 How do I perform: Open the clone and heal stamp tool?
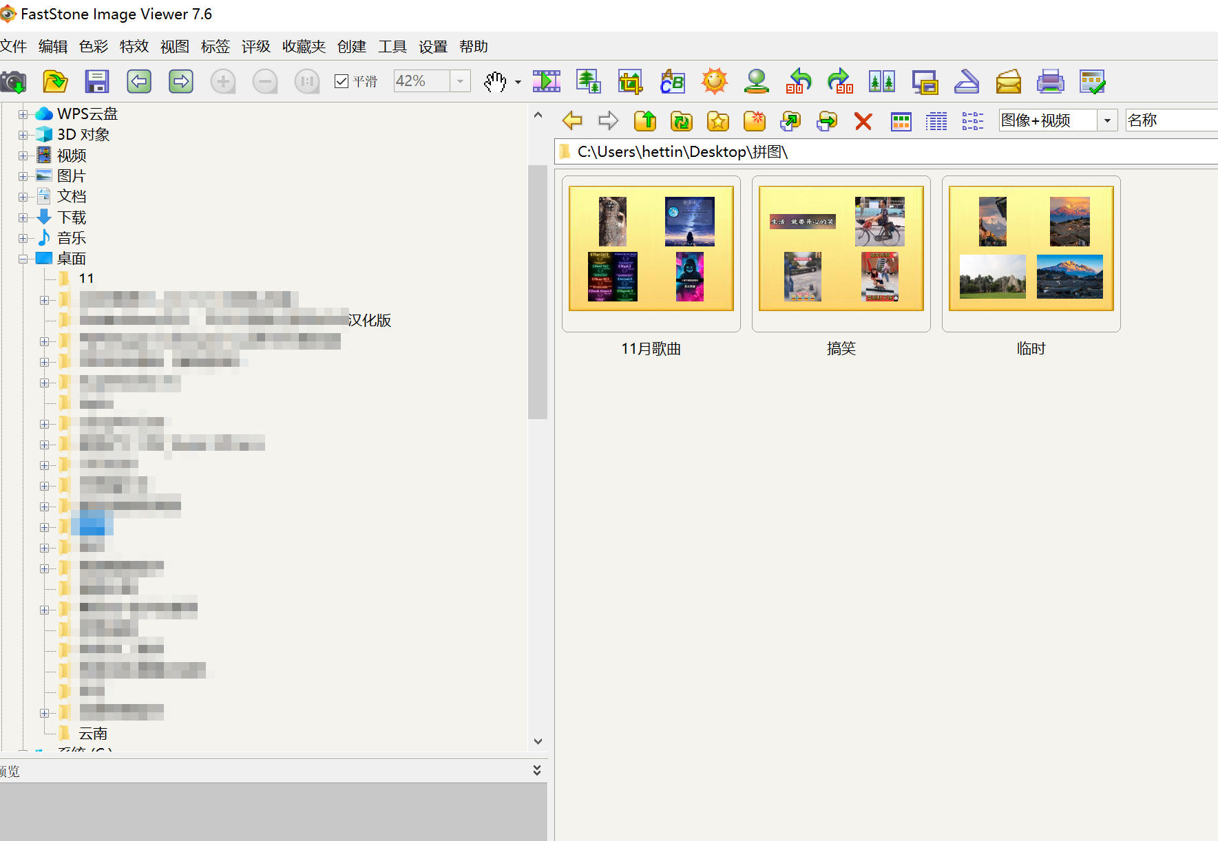757,82
